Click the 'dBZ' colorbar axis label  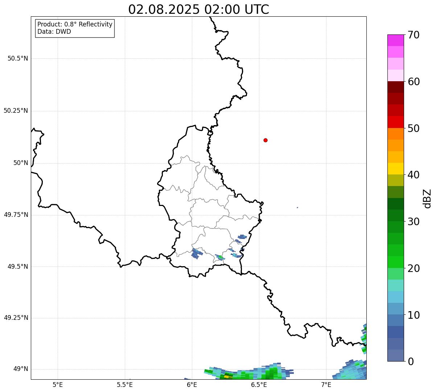coord(427,198)
